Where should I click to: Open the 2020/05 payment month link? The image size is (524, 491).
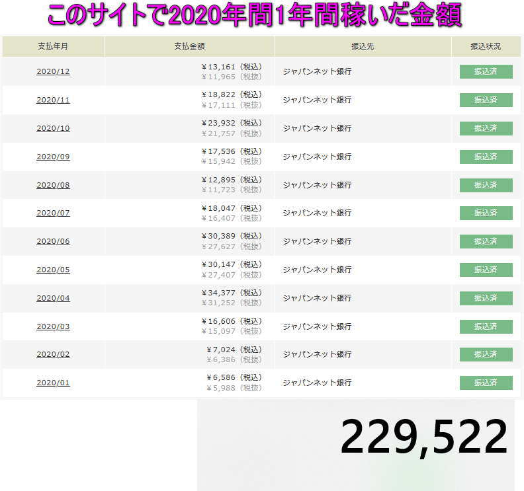[53, 270]
